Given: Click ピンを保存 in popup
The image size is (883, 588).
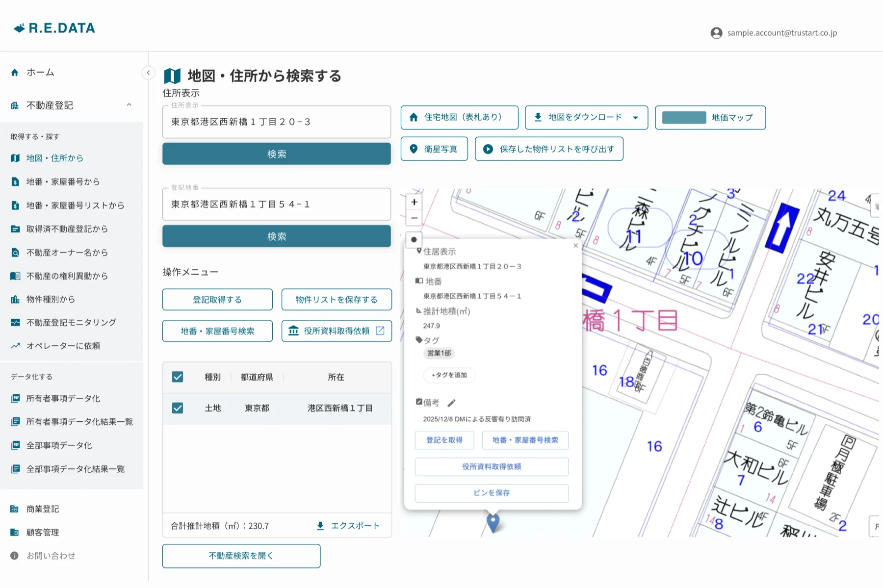Looking at the screenshot, I should [x=492, y=493].
